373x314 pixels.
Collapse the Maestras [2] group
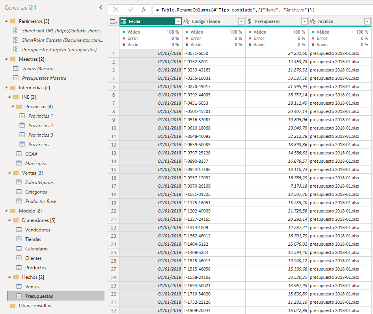[x=6, y=59]
